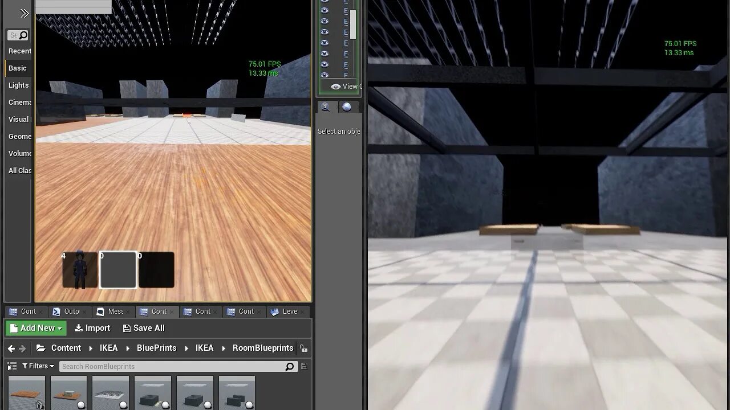This screenshot has height=410, width=730.
Task: Click the active Content Browser tab's grid icon
Action: coord(144,311)
